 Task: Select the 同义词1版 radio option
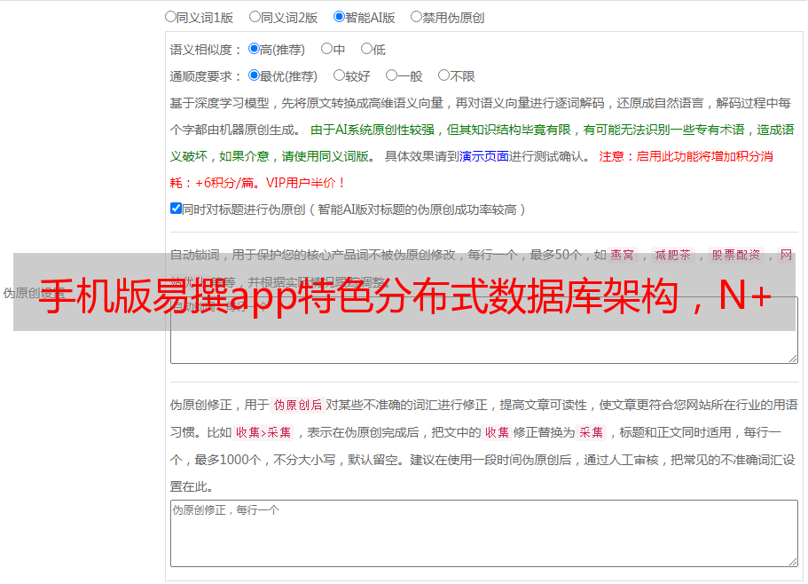click(x=170, y=17)
